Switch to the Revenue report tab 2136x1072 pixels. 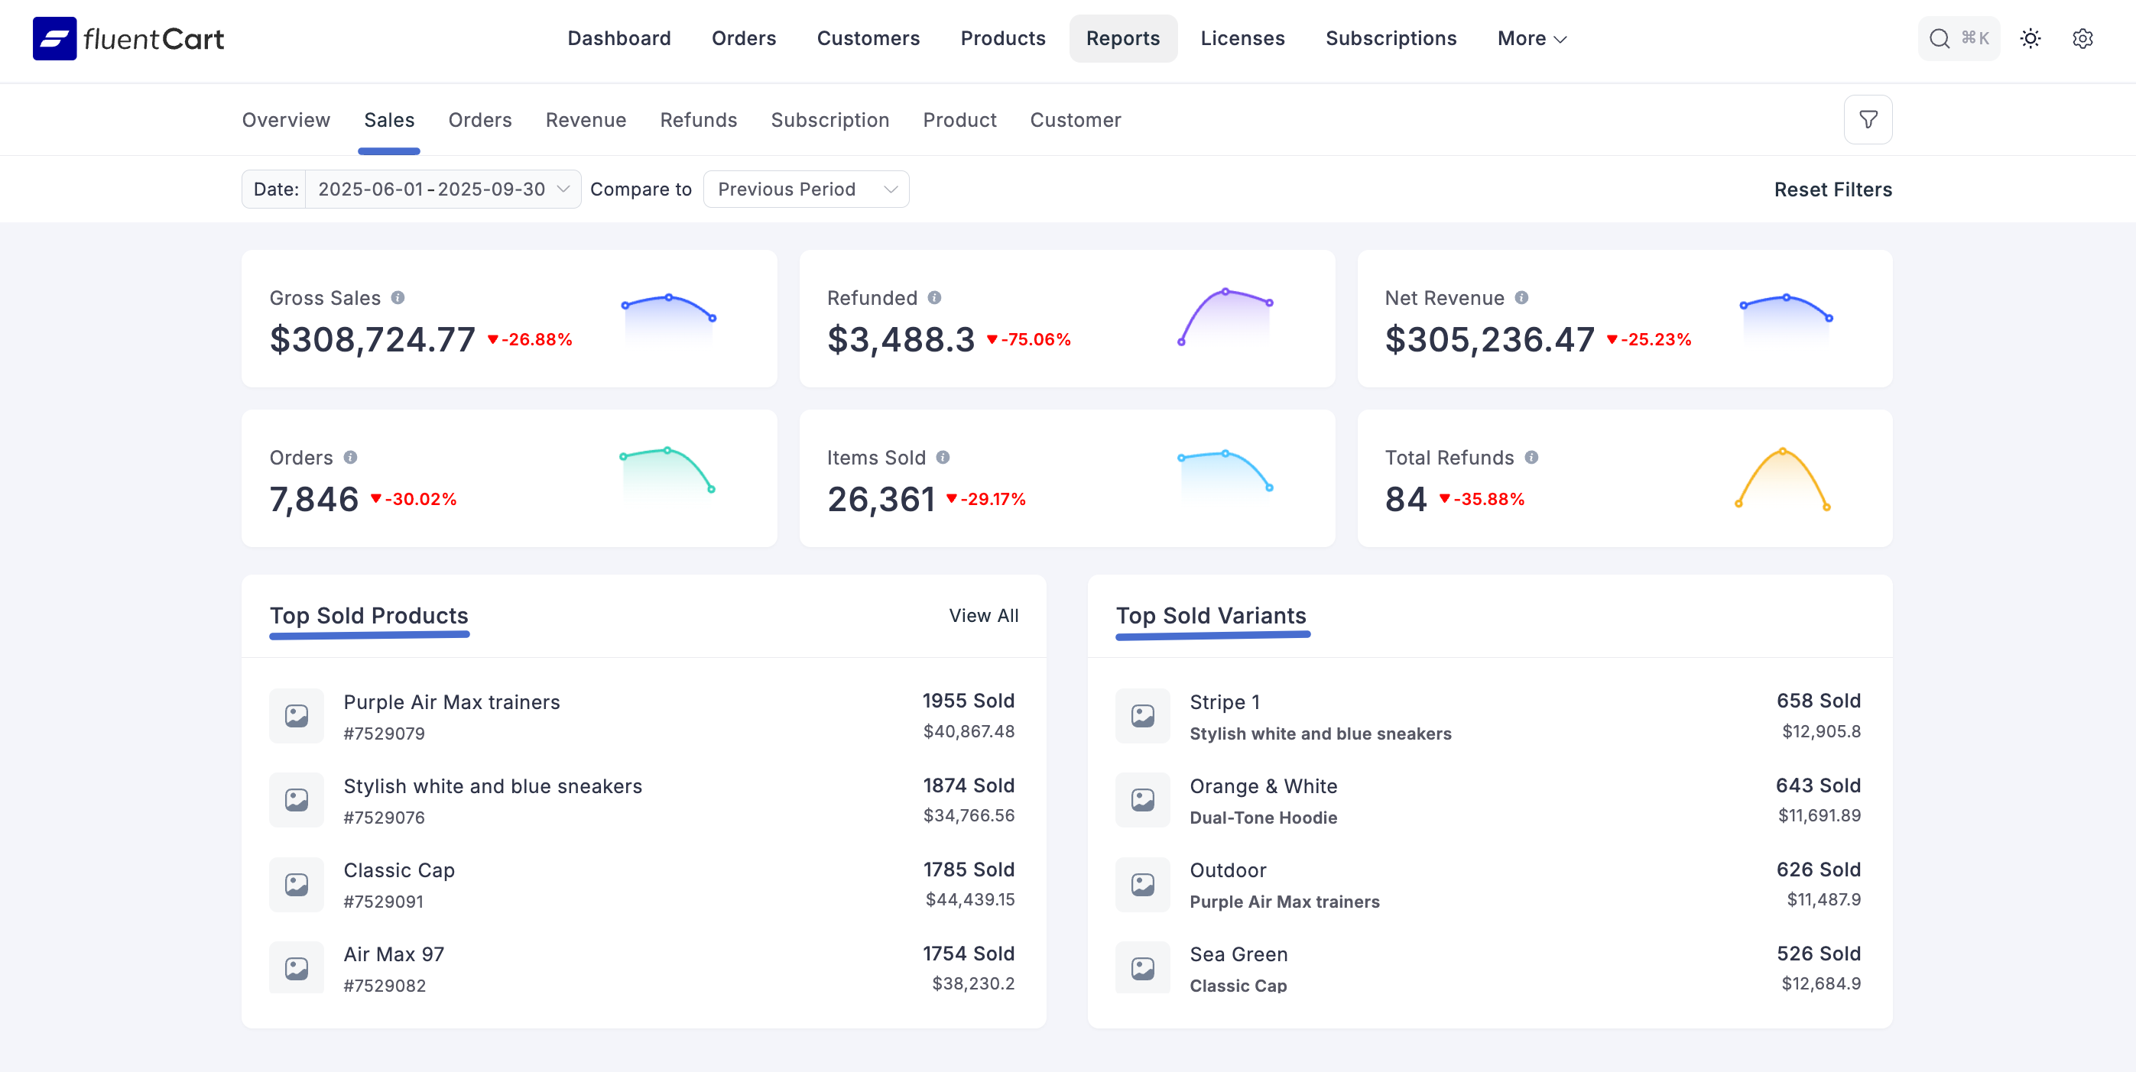586,120
